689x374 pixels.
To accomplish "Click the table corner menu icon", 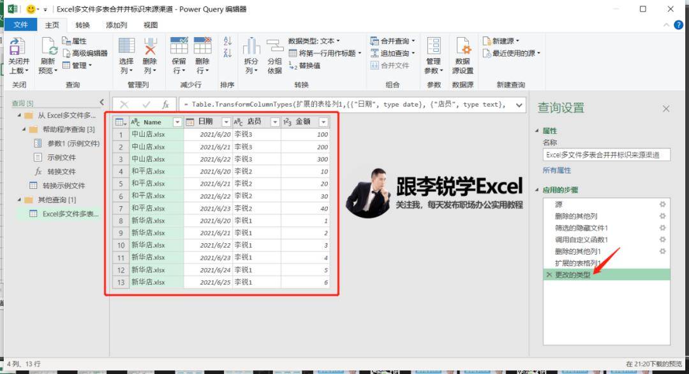I will [x=121, y=122].
